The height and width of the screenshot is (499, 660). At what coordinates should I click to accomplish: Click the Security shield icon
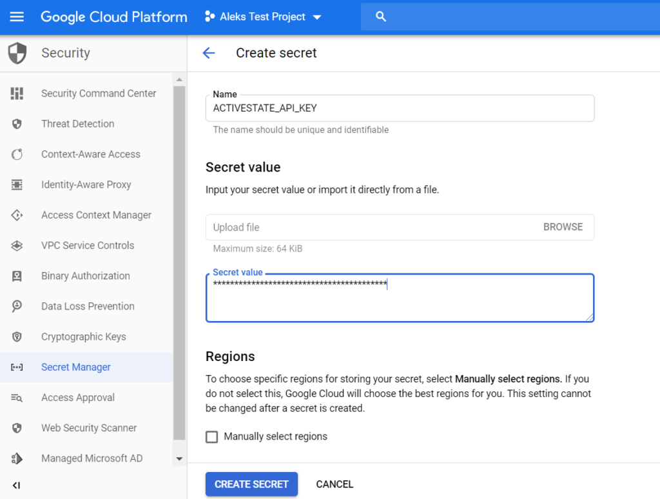point(17,53)
